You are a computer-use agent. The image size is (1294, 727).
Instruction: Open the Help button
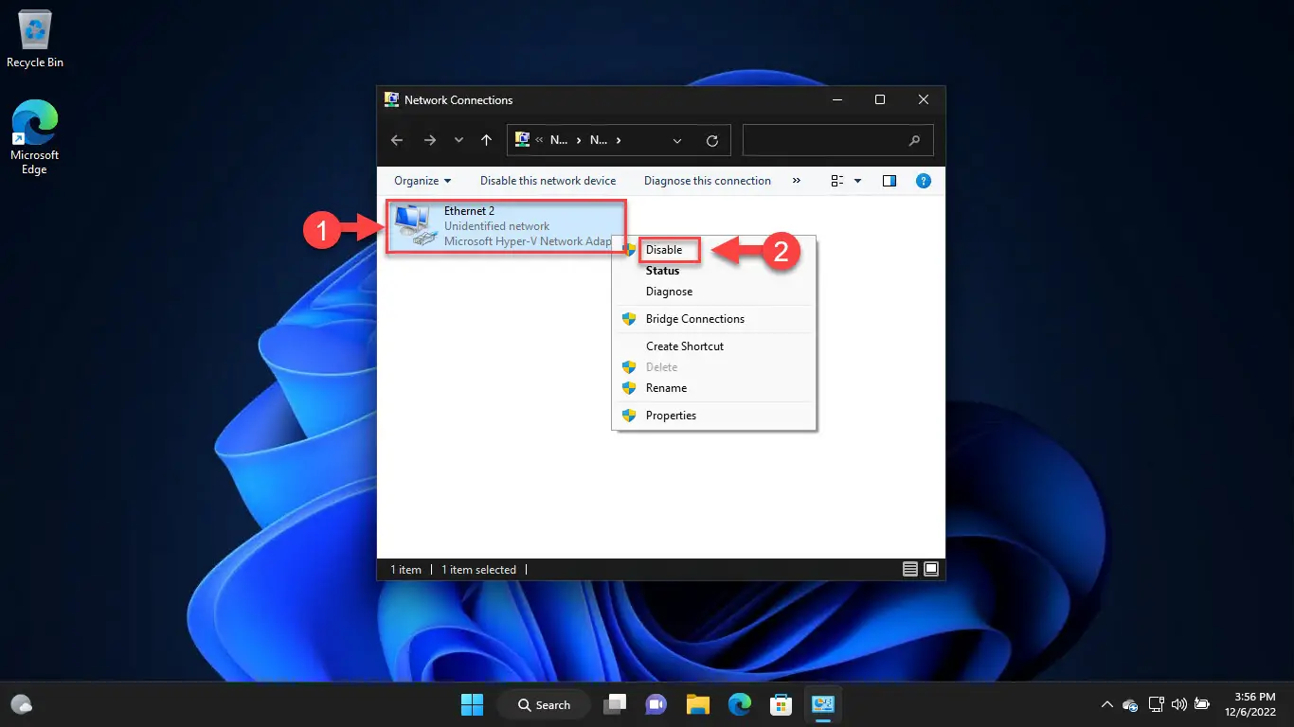(x=923, y=181)
